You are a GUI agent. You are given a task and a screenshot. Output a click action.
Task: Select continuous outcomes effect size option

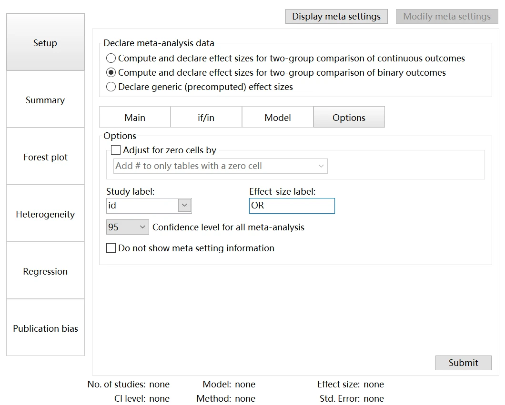(x=111, y=59)
